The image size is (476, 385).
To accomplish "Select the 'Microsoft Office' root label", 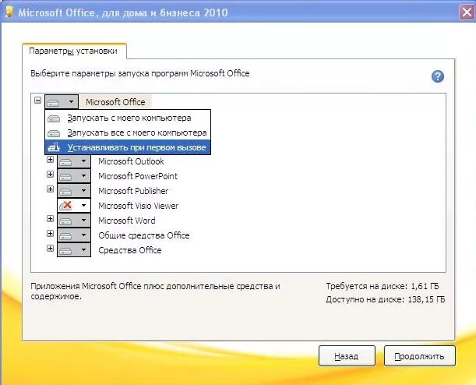I will coord(115,102).
